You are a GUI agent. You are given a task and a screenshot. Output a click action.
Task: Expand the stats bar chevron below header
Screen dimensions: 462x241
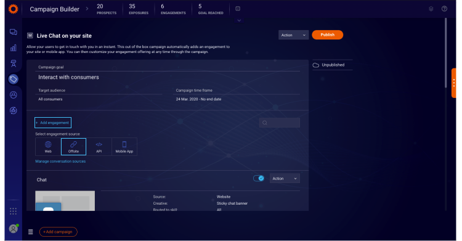click(239, 20)
